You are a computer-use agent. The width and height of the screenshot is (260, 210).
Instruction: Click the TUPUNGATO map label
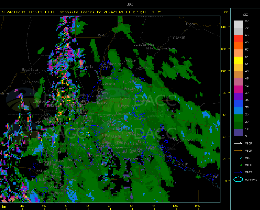(x=52, y=164)
